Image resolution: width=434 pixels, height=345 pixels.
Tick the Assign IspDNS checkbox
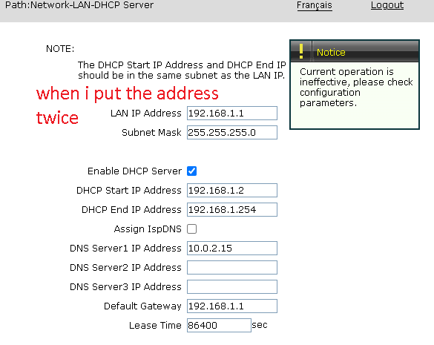coord(192,229)
